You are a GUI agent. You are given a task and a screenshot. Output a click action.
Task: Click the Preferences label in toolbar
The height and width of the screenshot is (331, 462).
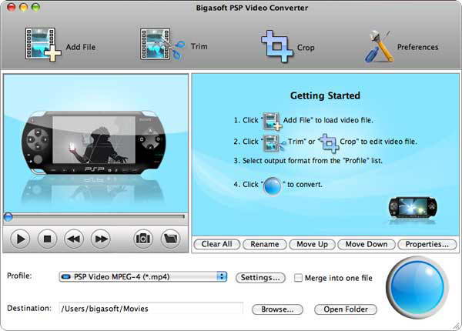point(417,47)
